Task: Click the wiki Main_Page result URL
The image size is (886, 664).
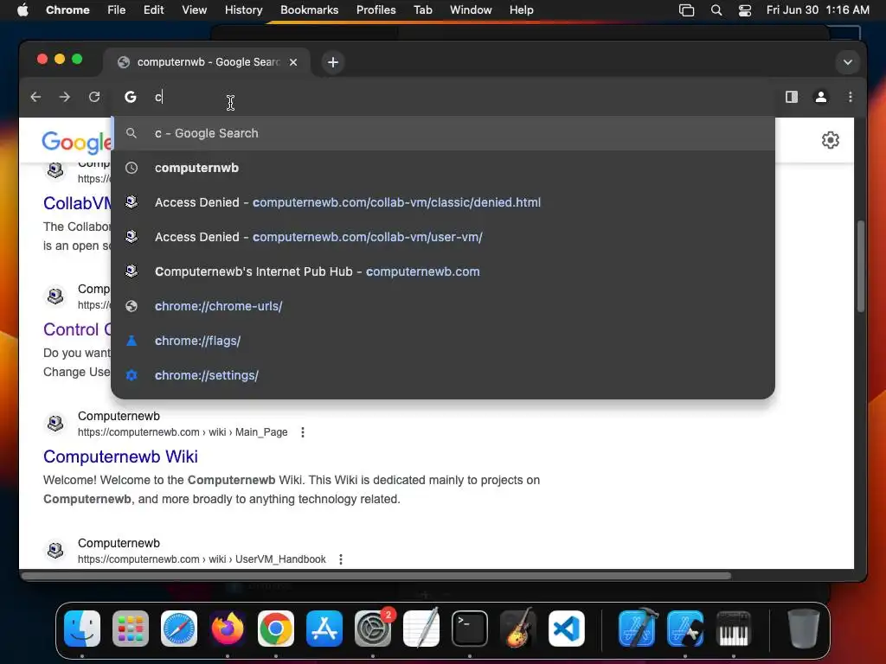Action: pyautogui.click(x=183, y=432)
